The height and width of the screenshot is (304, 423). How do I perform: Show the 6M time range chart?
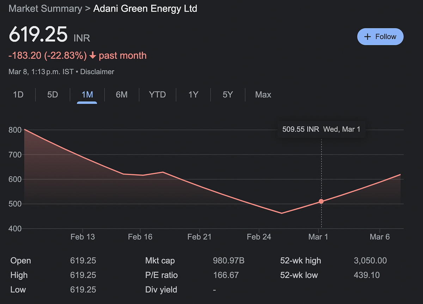coord(122,95)
